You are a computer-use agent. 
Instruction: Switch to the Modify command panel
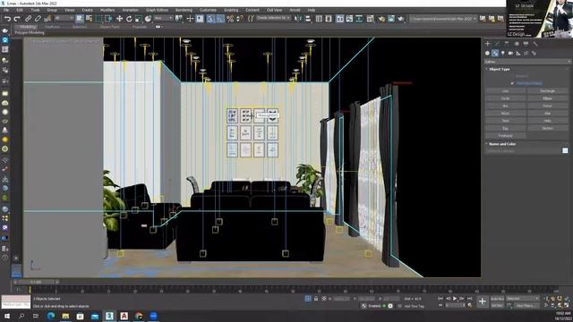[x=497, y=44]
